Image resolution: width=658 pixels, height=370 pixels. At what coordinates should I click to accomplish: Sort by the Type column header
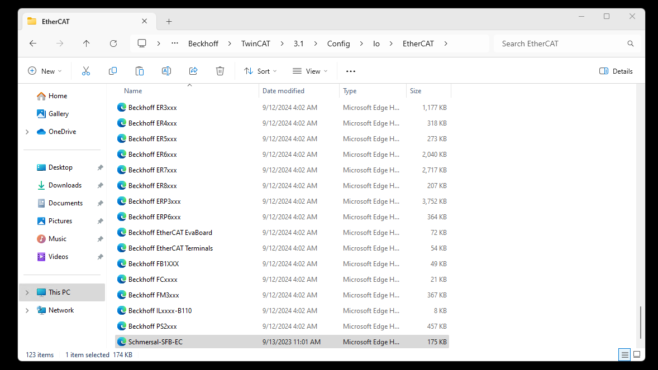pyautogui.click(x=350, y=91)
